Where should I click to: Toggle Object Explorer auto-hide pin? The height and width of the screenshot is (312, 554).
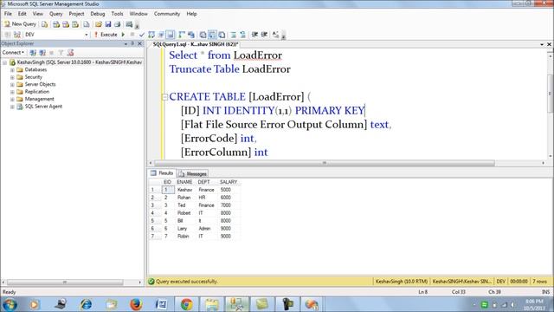click(x=132, y=43)
